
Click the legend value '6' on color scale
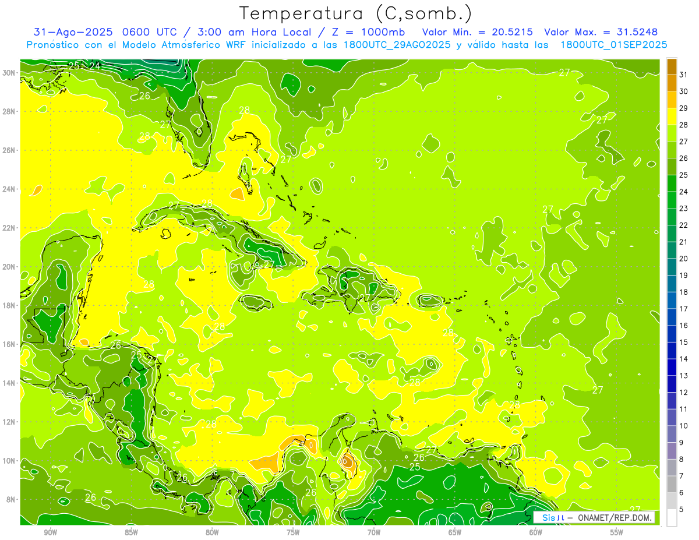pos(682,493)
